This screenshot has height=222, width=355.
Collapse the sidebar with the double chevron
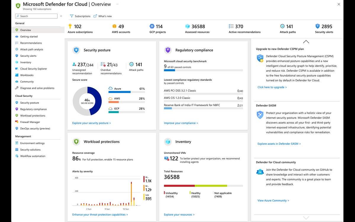[x=61, y=16]
